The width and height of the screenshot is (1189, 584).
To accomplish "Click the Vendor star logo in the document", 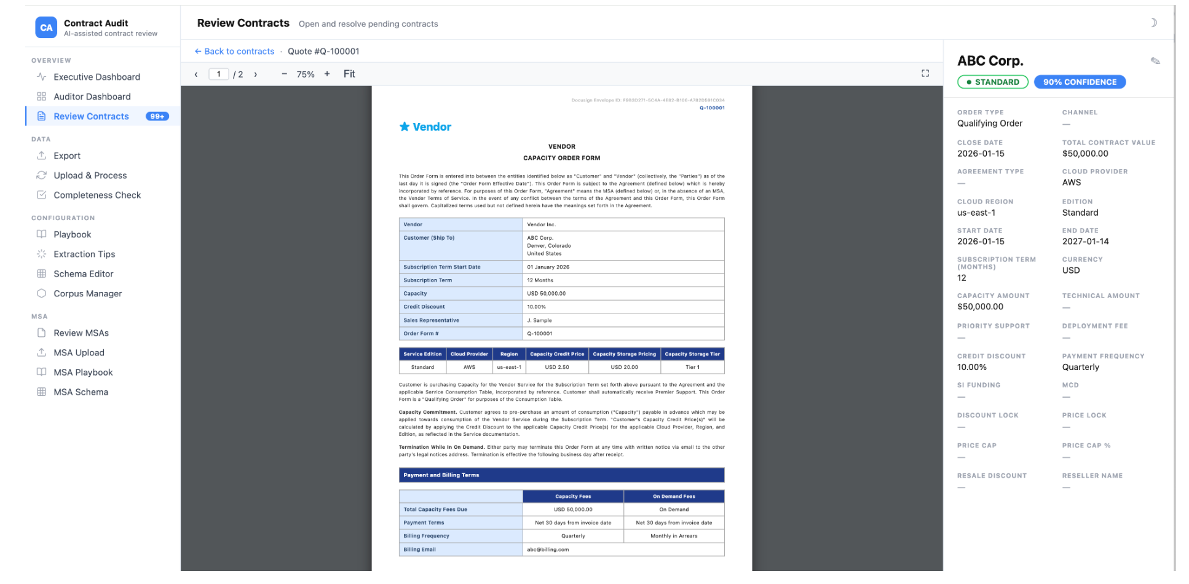I will (x=405, y=127).
